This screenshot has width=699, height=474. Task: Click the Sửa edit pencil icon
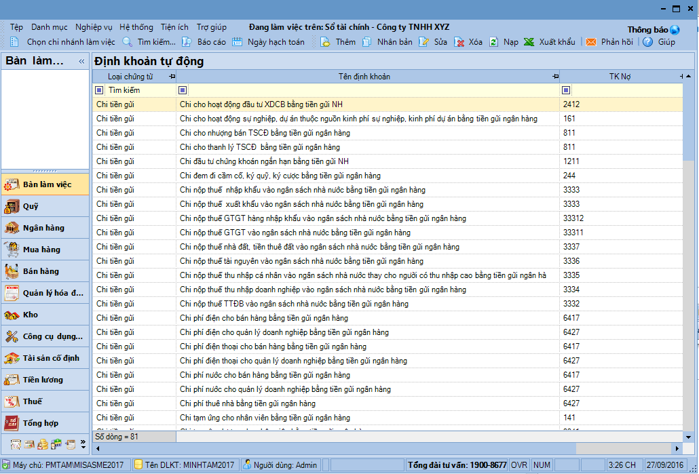[x=424, y=42]
